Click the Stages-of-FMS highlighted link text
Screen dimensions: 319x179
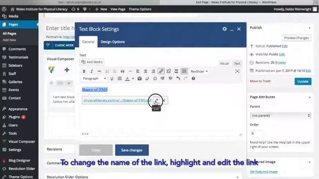pos(95,89)
